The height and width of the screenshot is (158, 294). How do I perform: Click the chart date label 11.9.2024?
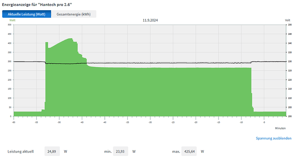pyautogui.click(x=150, y=20)
